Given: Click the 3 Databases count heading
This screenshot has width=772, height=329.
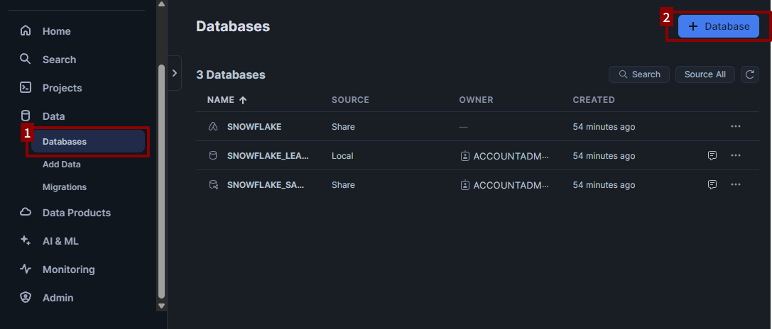Looking at the screenshot, I should coord(230,74).
